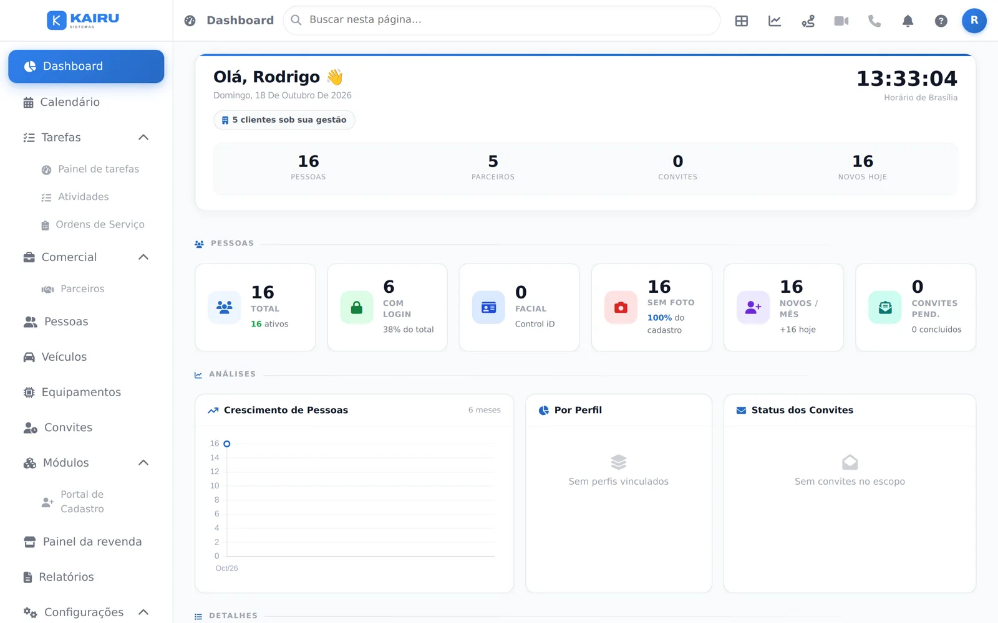The width and height of the screenshot is (998, 623).
Task: Open notifications bell
Action: [x=908, y=21]
